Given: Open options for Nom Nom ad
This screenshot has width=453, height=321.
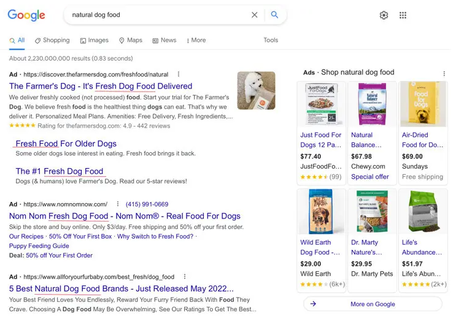Looking at the screenshot, I should 118,204.
